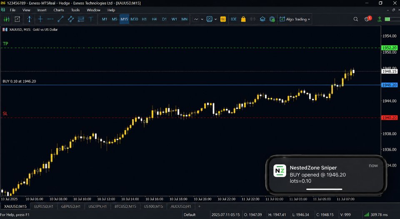This screenshot has height=219, width=400.
Task: Click the blue IDE text icon
Action: [x=233, y=19]
